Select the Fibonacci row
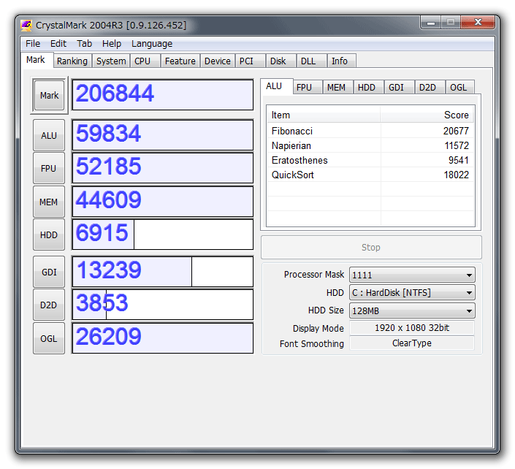This screenshot has height=469, width=515. point(370,131)
